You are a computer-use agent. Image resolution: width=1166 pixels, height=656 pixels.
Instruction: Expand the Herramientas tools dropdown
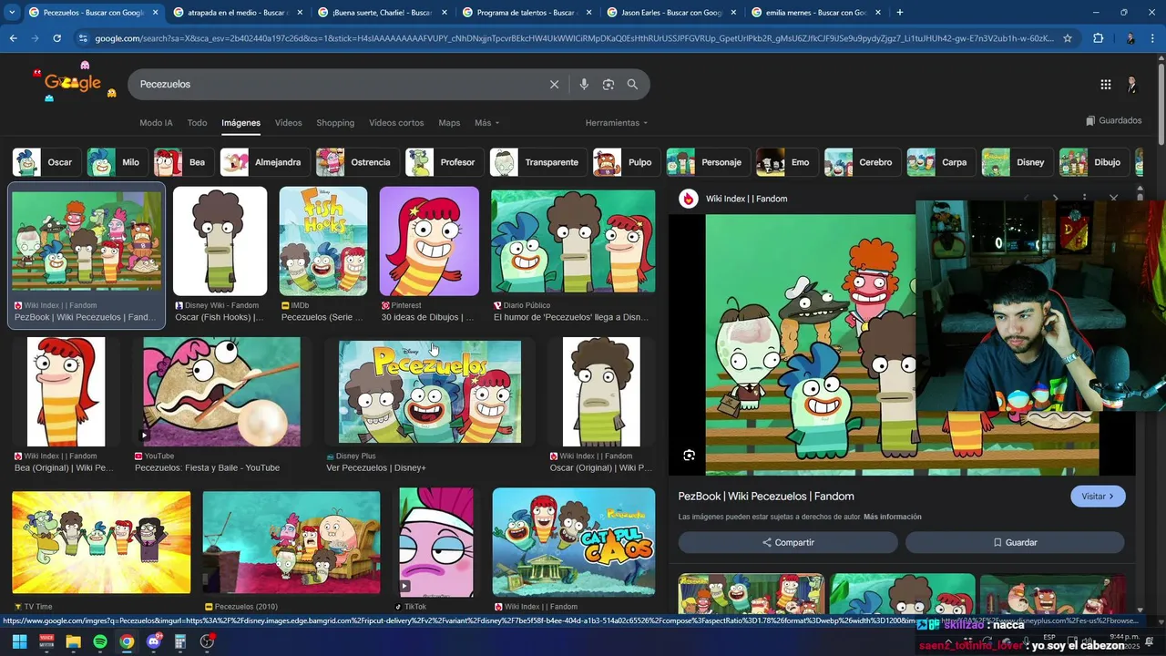[x=617, y=123]
